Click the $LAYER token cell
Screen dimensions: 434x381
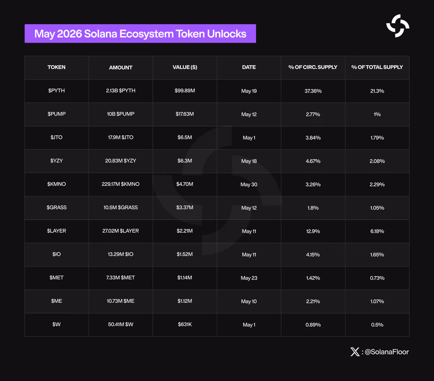[56, 231]
